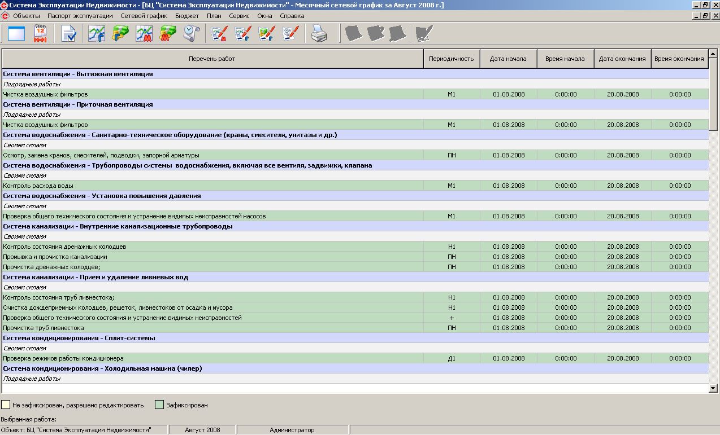Select row 'Промывка и прочистка канализации'
Screen dimensions: 720x435
click(355, 257)
